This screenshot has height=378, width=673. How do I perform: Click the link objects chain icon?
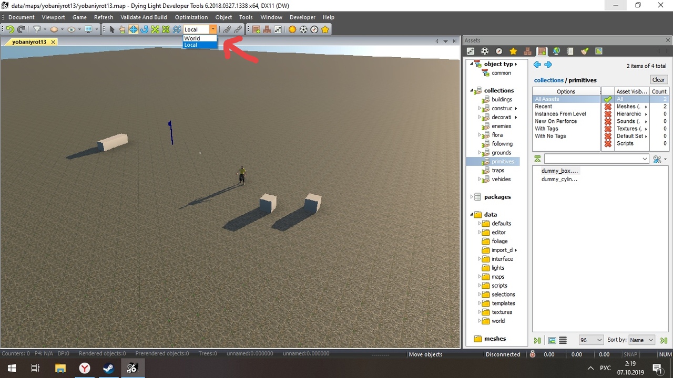227,29
